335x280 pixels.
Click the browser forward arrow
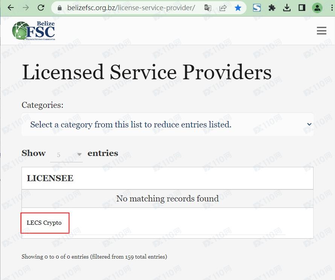[x=26, y=8]
